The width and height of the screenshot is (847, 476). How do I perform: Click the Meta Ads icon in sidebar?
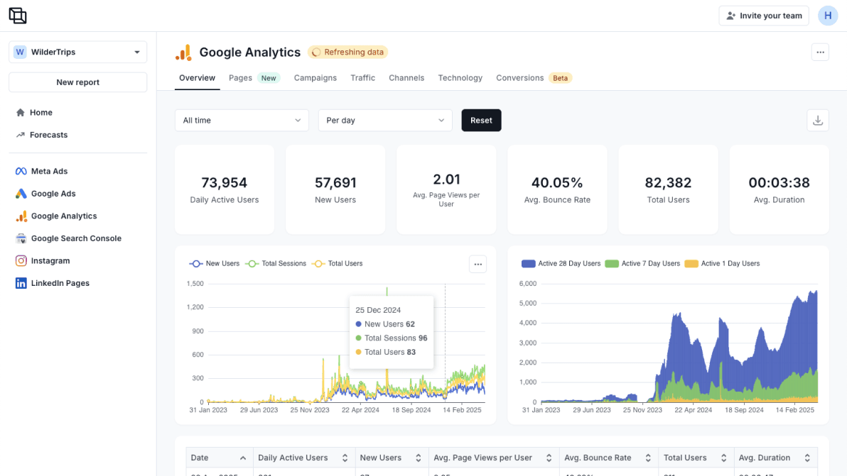pyautogui.click(x=21, y=171)
